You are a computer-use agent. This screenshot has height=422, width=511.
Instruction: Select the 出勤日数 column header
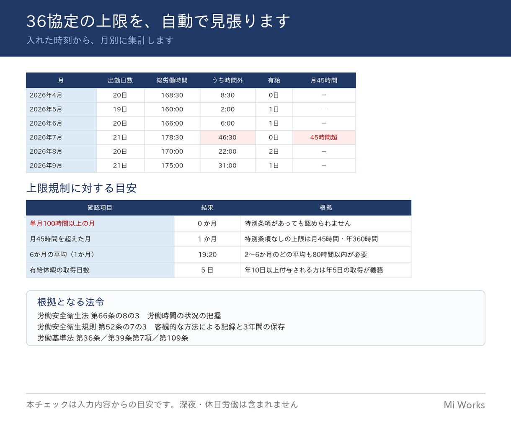120,80
